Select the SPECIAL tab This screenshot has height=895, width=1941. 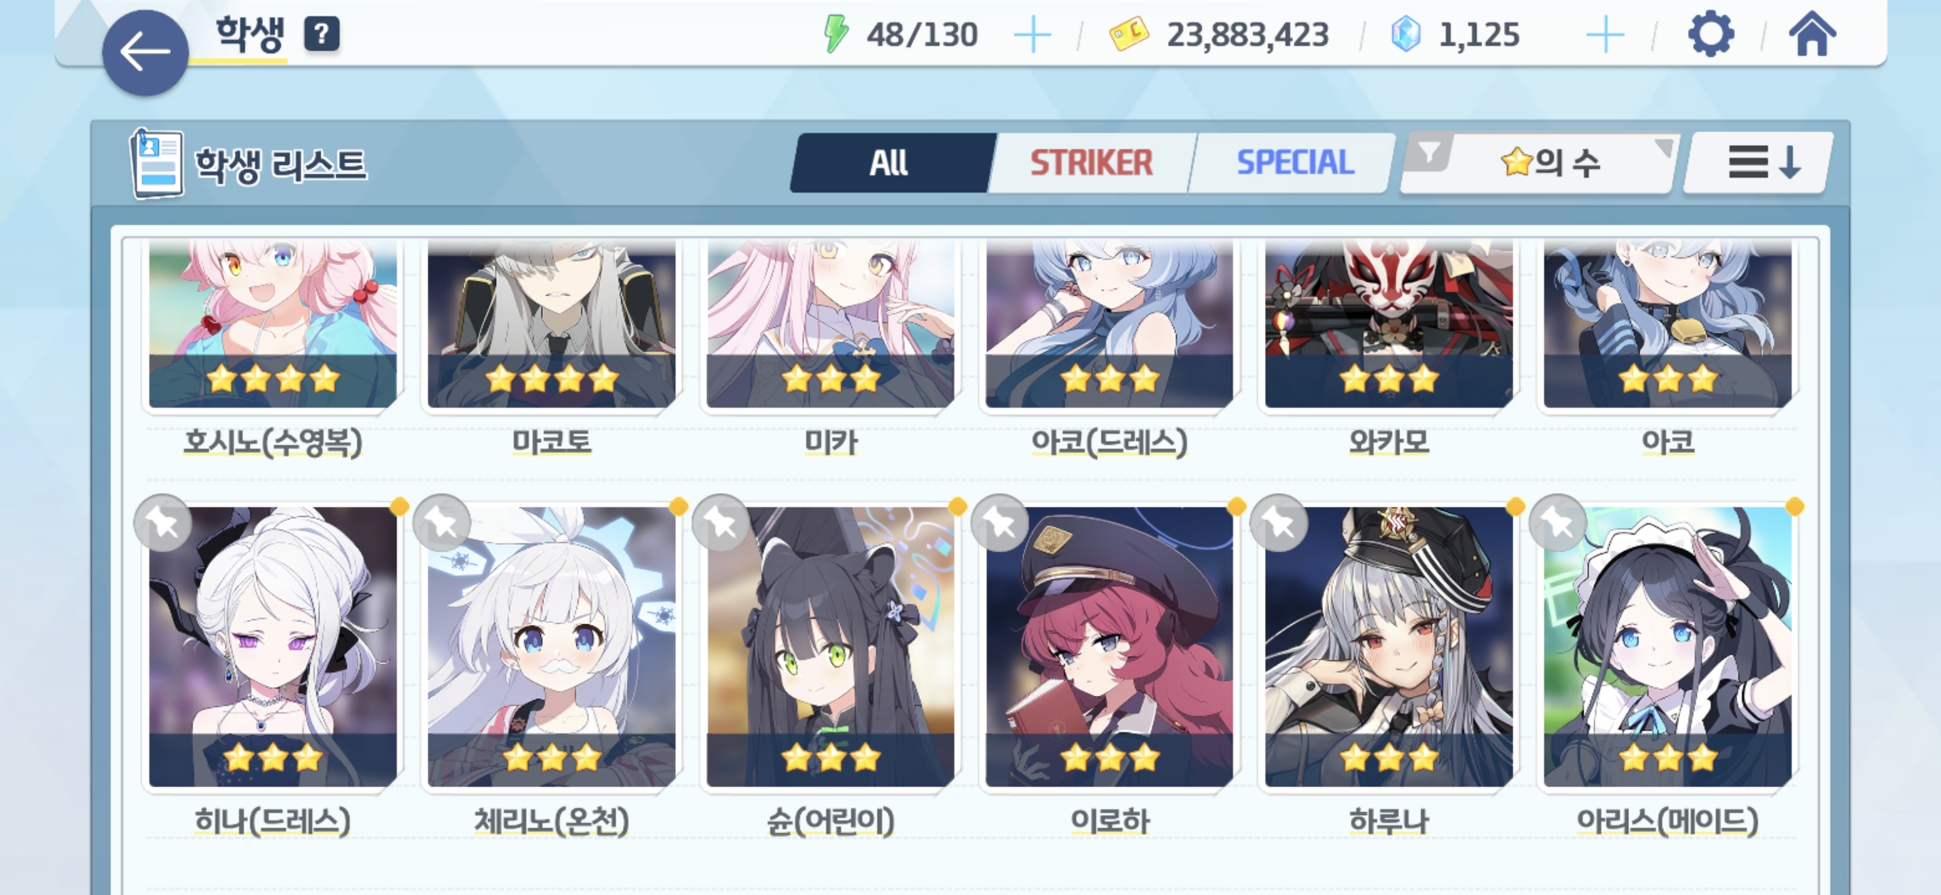1295,162
